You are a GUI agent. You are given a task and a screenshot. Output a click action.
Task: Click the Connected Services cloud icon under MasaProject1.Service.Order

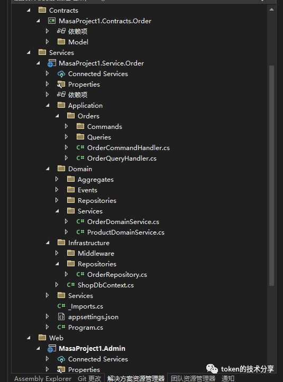61,74
